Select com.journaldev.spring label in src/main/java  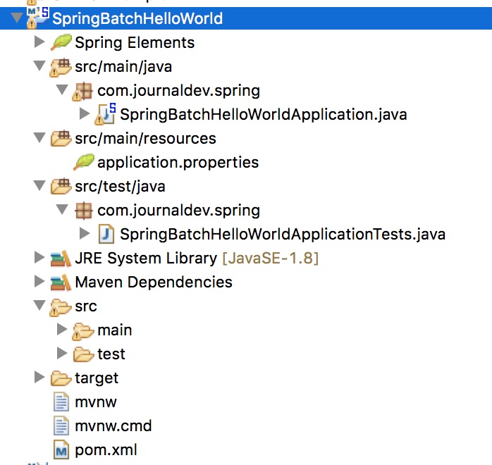click(178, 91)
